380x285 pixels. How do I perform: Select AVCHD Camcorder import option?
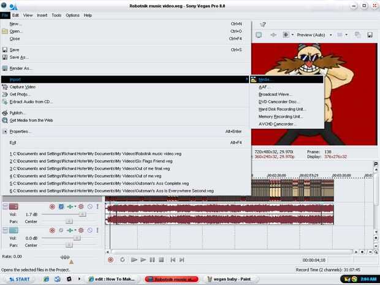click(x=287, y=124)
